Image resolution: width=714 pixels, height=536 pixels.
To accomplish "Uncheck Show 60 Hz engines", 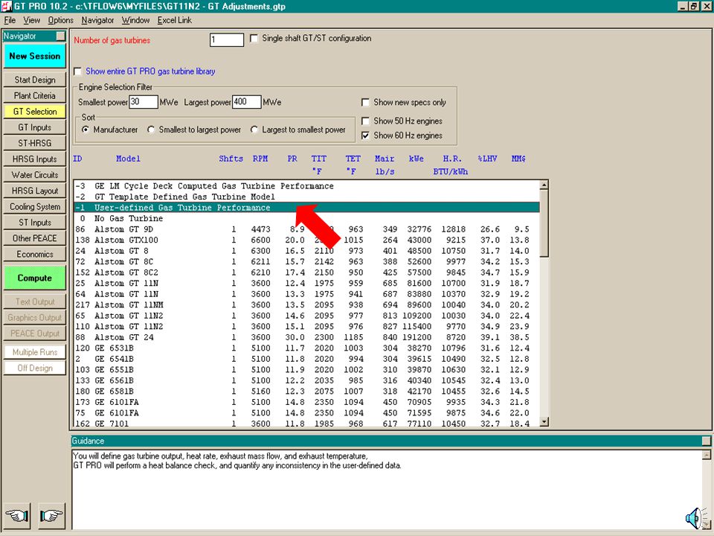I will (365, 135).
